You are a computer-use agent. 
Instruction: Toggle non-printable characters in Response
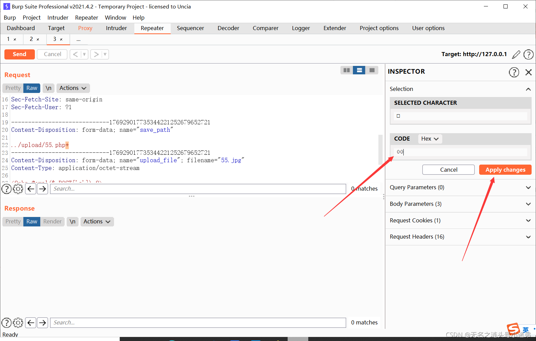[x=72, y=221]
